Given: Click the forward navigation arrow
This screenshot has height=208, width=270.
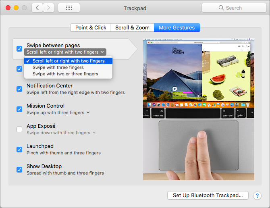Looking at the screenshot, I should click(x=49, y=8).
